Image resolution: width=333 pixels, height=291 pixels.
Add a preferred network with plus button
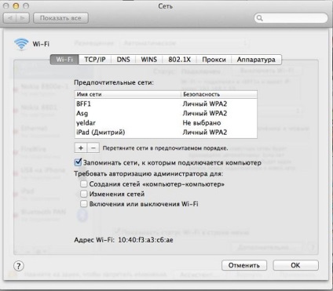tap(81, 148)
